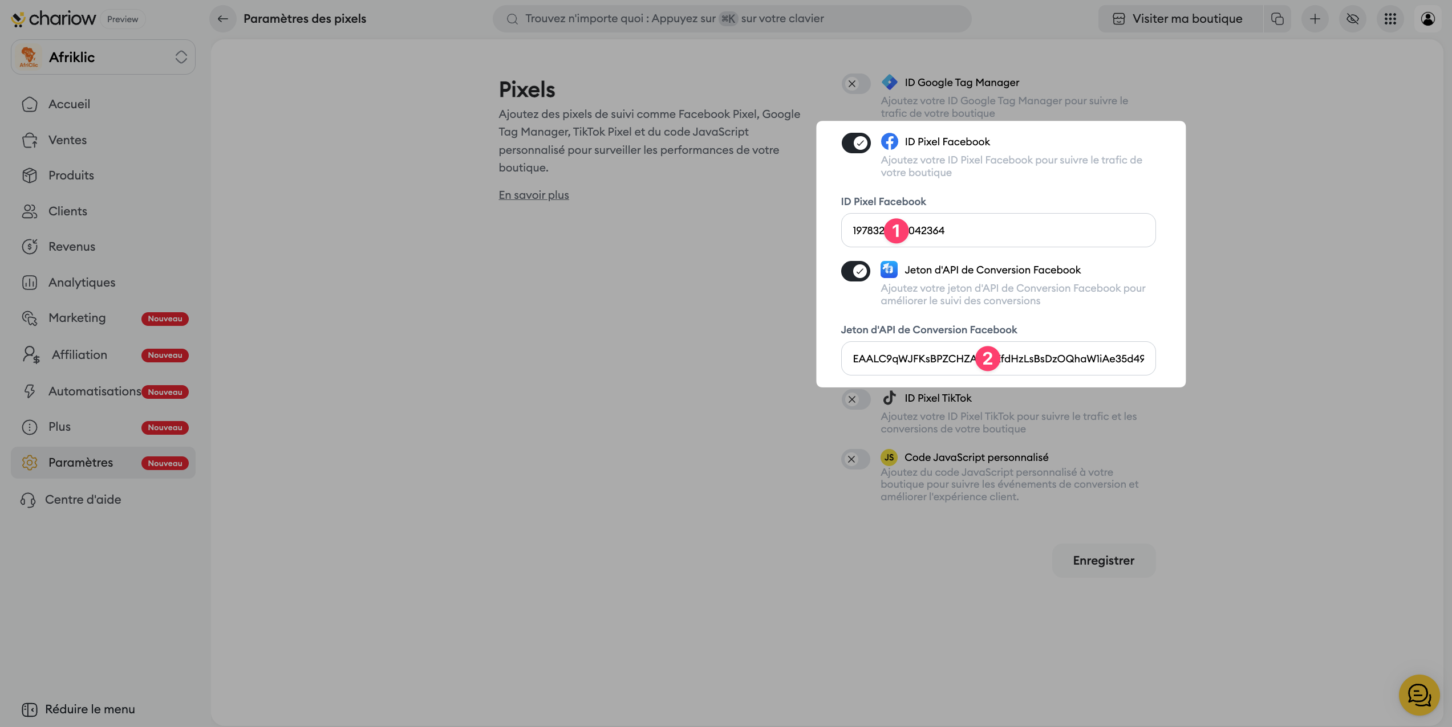The image size is (1452, 727).
Task: Follow the En savoir plus link
Action: 534,195
